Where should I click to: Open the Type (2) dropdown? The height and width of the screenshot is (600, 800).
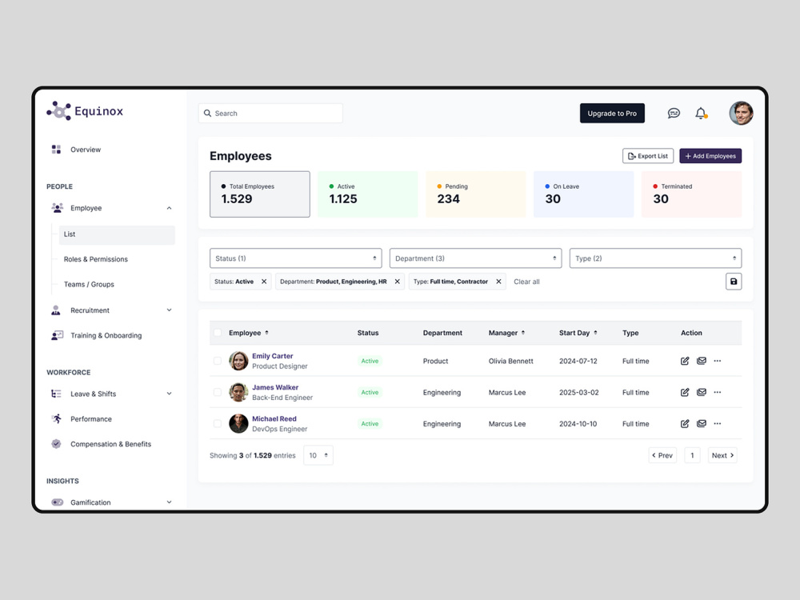pos(655,258)
